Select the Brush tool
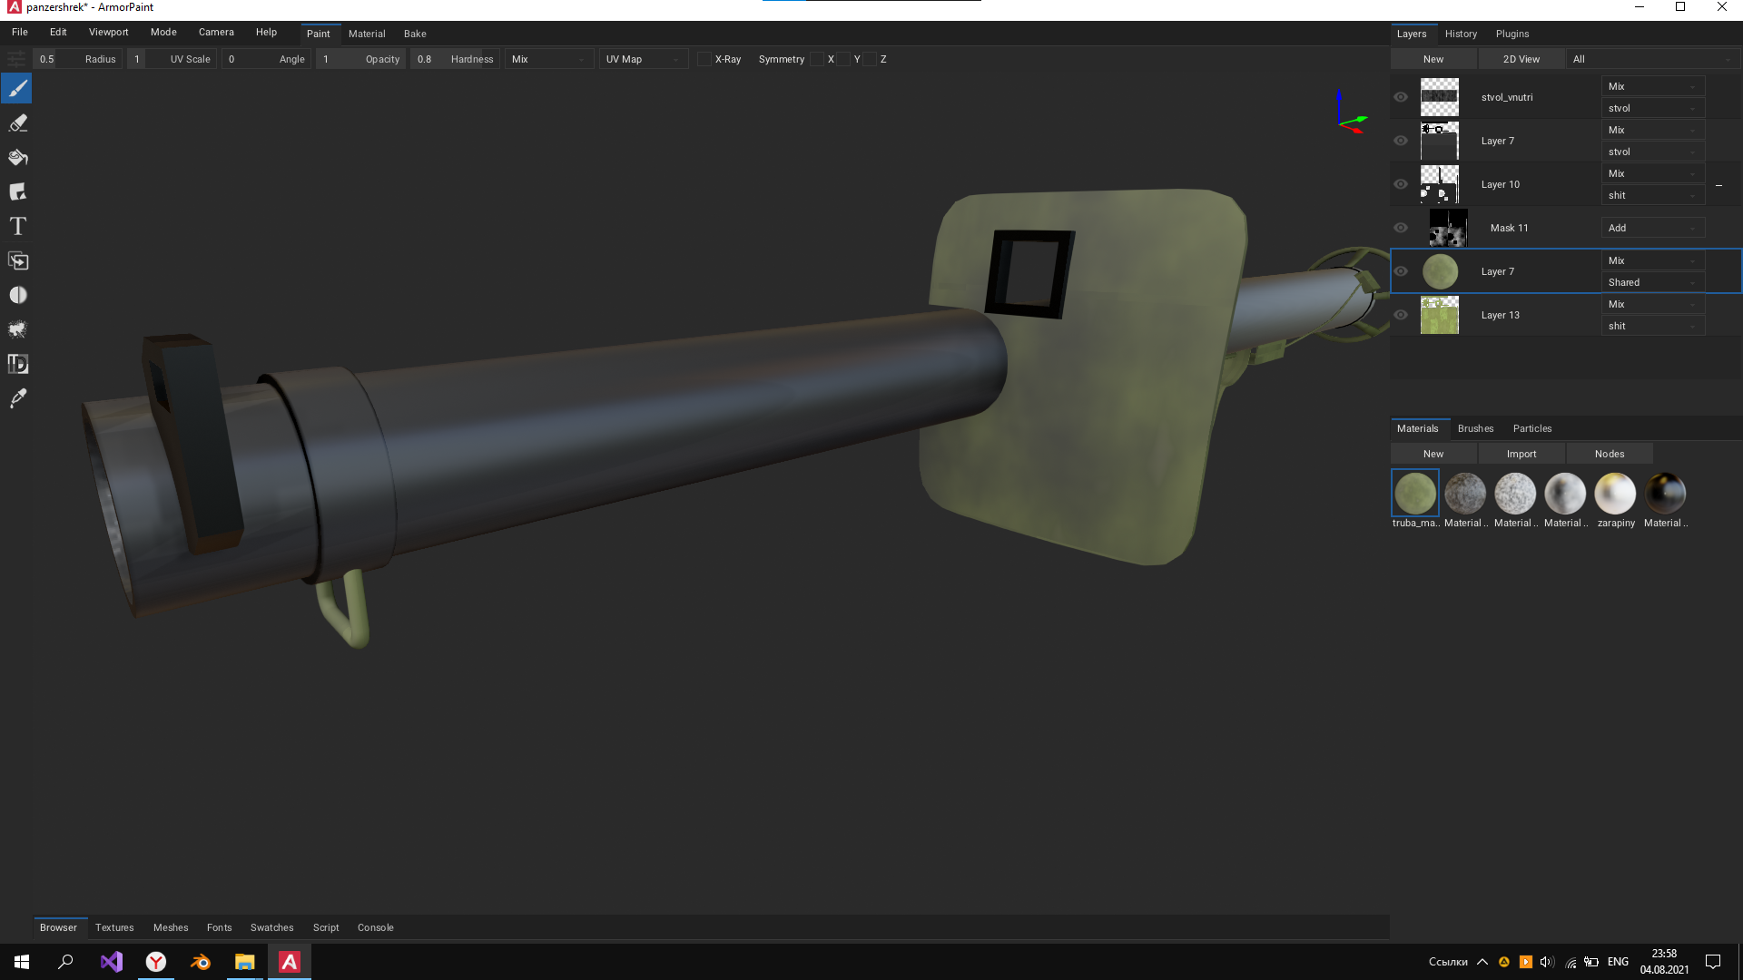The width and height of the screenshot is (1743, 980). pos(17,88)
